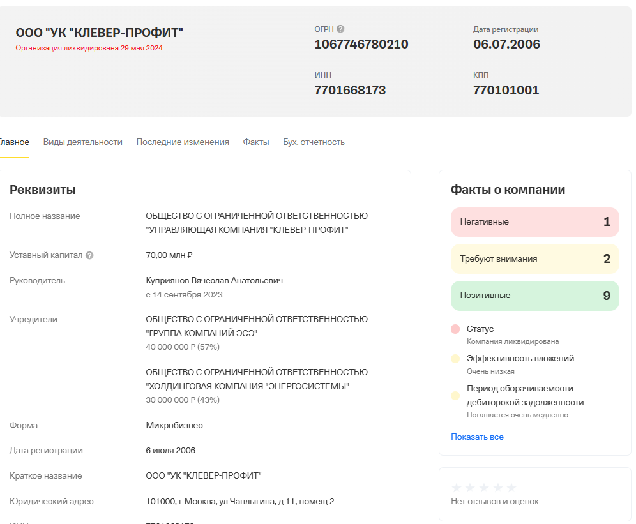Image resolution: width=636 pixels, height=524 pixels.
Task: Switch to the Виды деятельности tab
Action: 82,142
